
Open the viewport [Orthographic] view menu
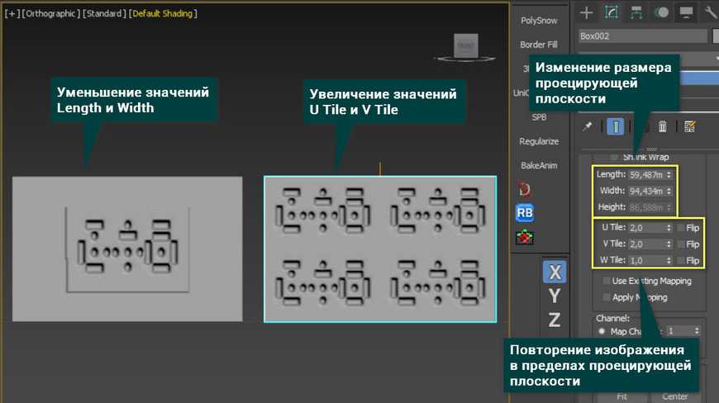point(50,14)
